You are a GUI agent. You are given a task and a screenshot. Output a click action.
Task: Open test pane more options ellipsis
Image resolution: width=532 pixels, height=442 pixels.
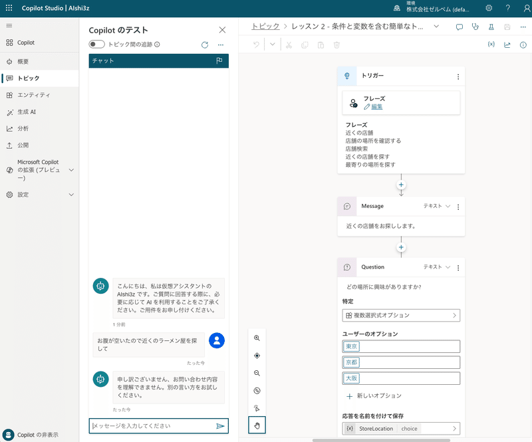[221, 45]
